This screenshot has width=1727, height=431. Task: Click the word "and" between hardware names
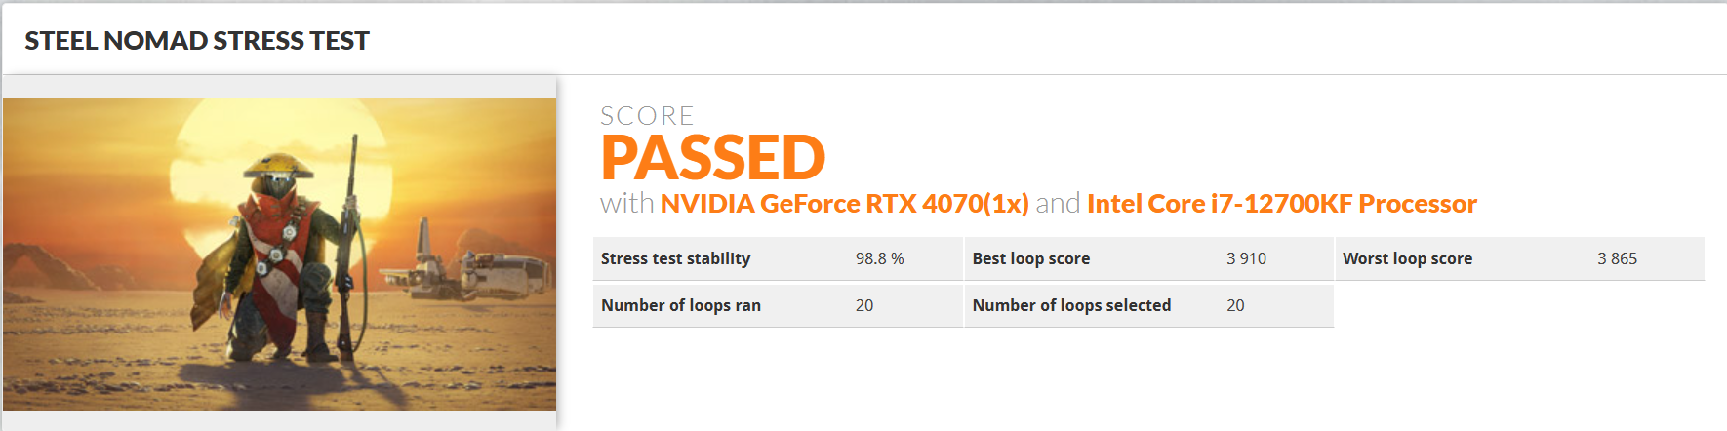(x=1058, y=204)
